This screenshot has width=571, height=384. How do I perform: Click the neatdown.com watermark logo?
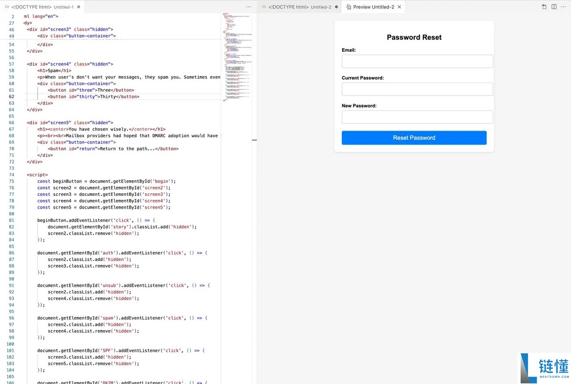(x=544, y=368)
